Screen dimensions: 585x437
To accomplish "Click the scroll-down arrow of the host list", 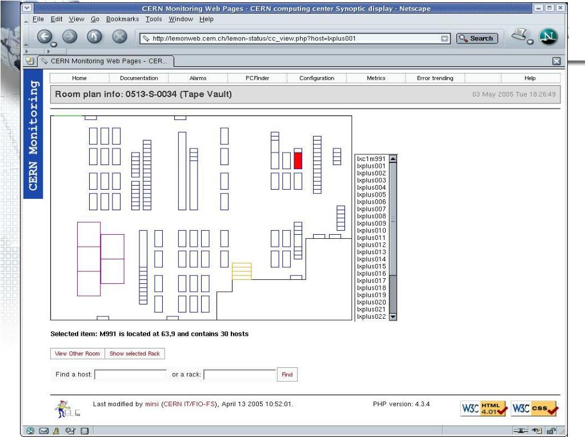I will pyautogui.click(x=393, y=317).
